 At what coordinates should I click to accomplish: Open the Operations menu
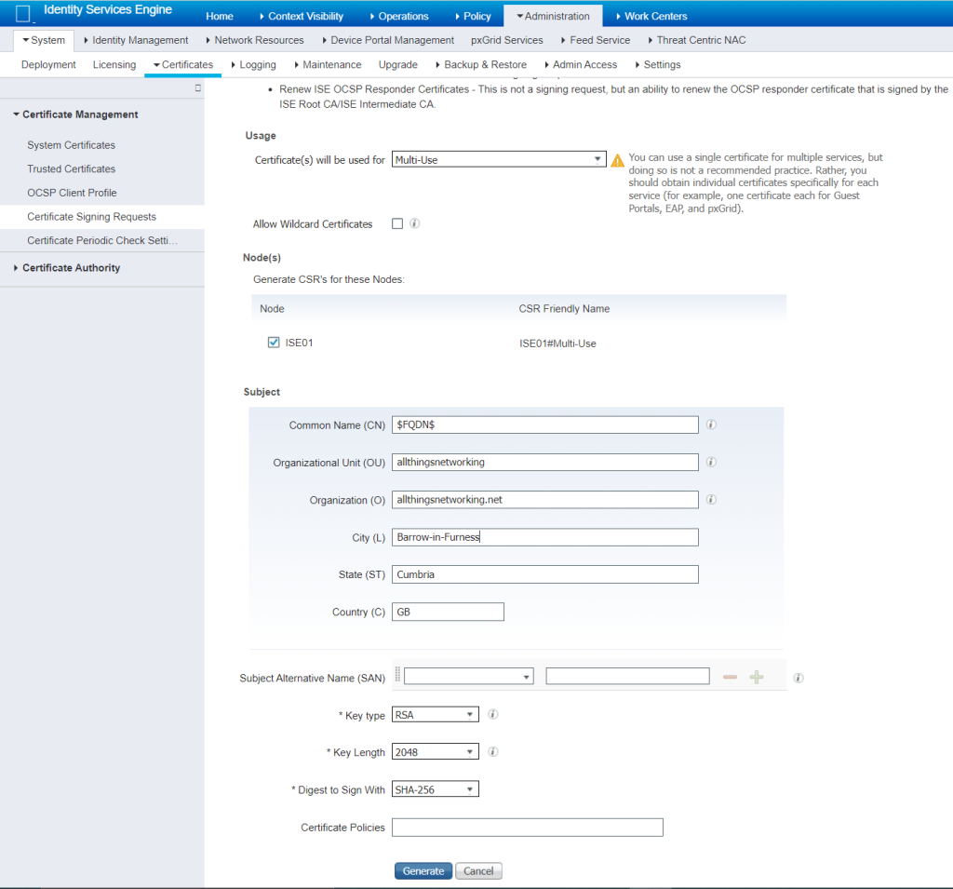tap(399, 16)
